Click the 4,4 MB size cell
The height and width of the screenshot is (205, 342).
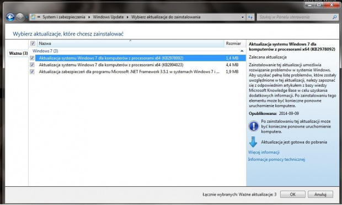pyautogui.click(x=232, y=65)
